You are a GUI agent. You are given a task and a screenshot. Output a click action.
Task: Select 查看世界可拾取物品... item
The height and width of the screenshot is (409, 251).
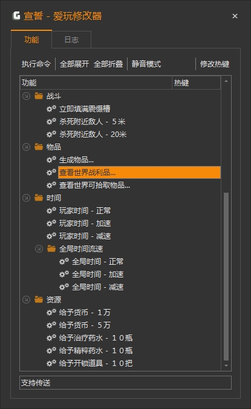(x=94, y=185)
